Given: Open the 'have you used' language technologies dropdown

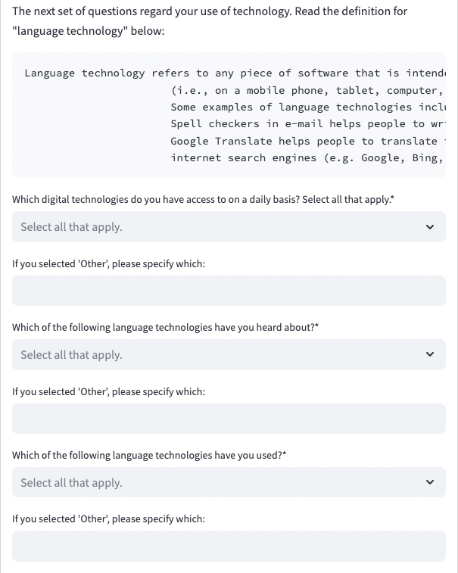Looking at the screenshot, I should tap(220, 483).
